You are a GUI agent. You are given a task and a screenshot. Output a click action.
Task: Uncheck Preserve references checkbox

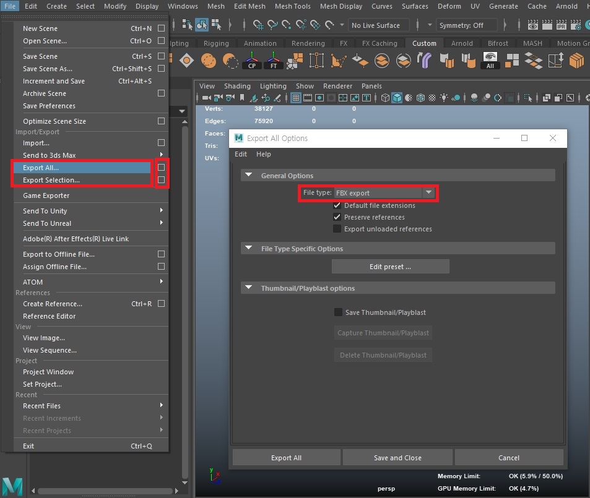coord(337,217)
